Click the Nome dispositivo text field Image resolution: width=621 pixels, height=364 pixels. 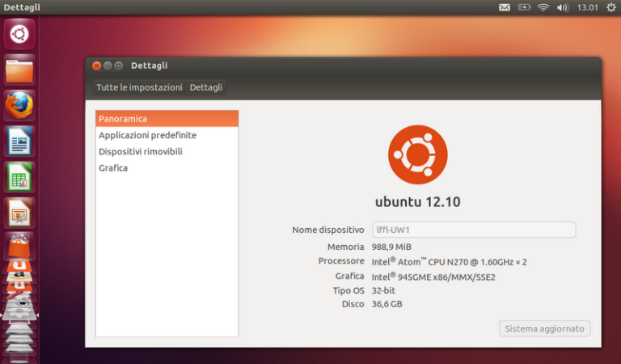point(473,230)
